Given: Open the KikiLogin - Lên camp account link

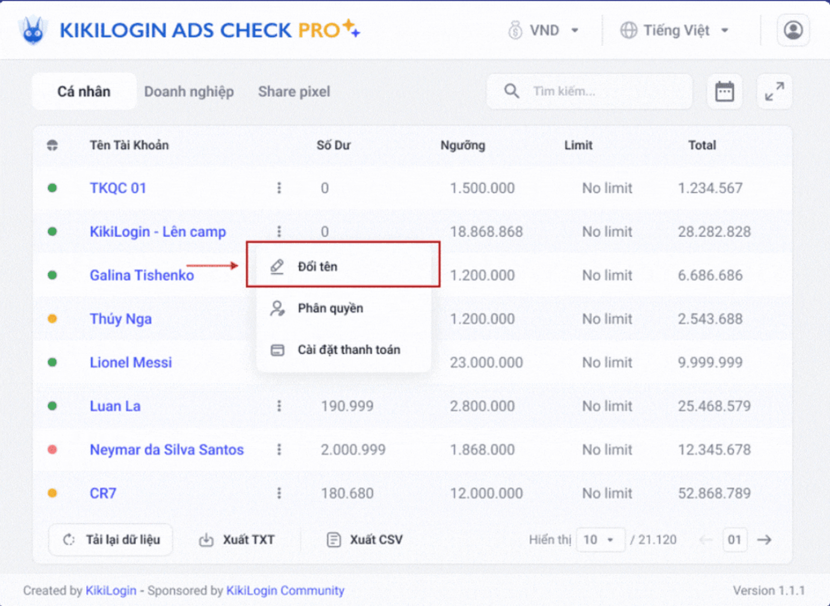Looking at the screenshot, I should (x=158, y=232).
